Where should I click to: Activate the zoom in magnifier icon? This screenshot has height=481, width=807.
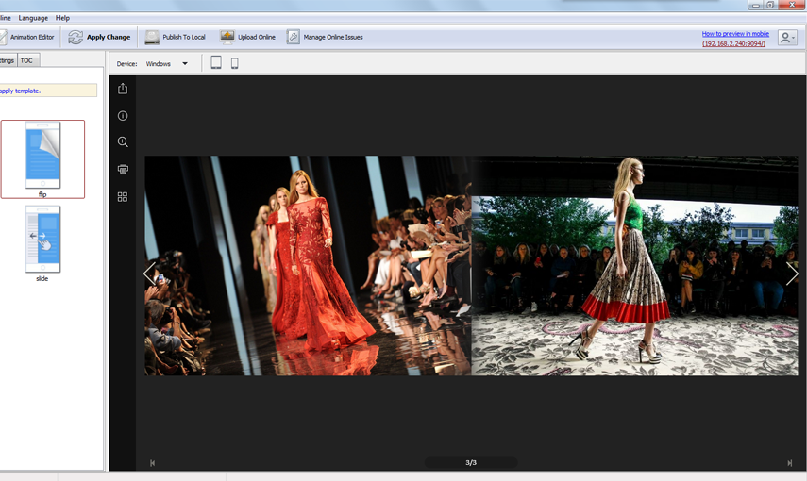123,142
